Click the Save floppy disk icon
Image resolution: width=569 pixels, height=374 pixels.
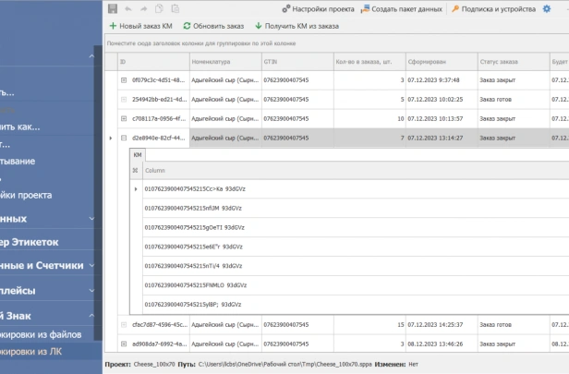coord(113,8)
